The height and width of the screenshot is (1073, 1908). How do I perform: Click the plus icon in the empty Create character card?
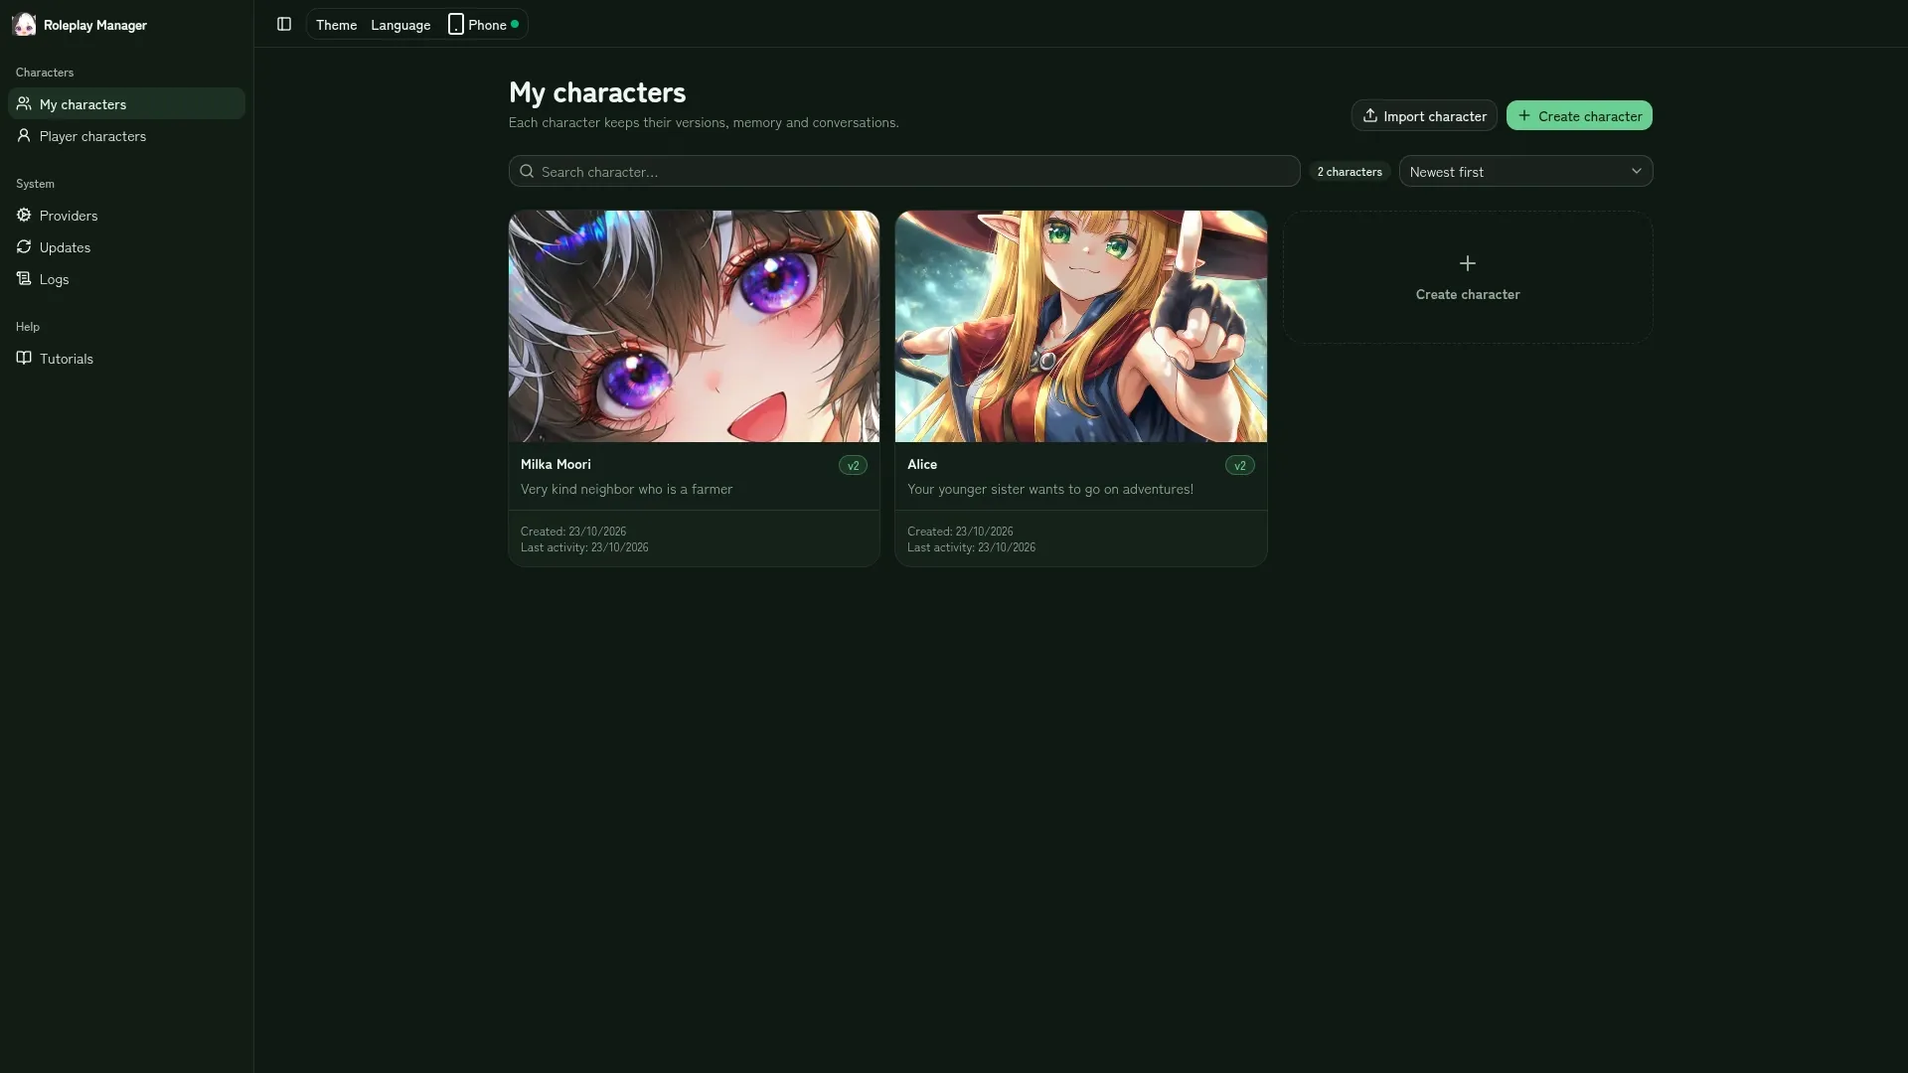[1468, 263]
